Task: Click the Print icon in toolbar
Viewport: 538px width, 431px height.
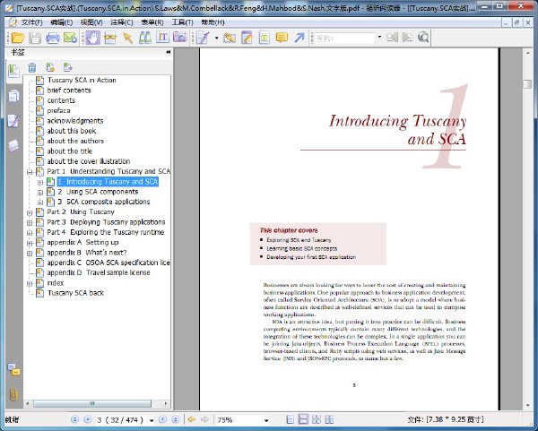Action: (x=53, y=38)
